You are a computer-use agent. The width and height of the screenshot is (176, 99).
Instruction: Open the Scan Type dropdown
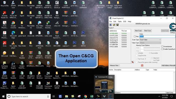[150, 40]
